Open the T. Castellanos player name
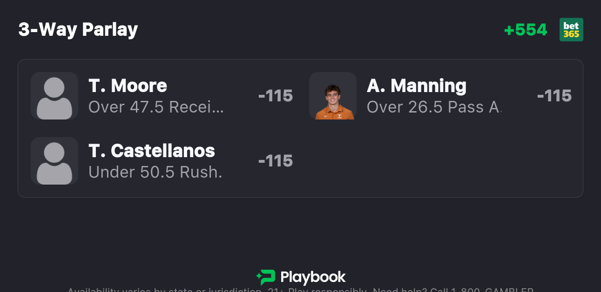Screen dimensions: 601x292 (x=152, y=151)
